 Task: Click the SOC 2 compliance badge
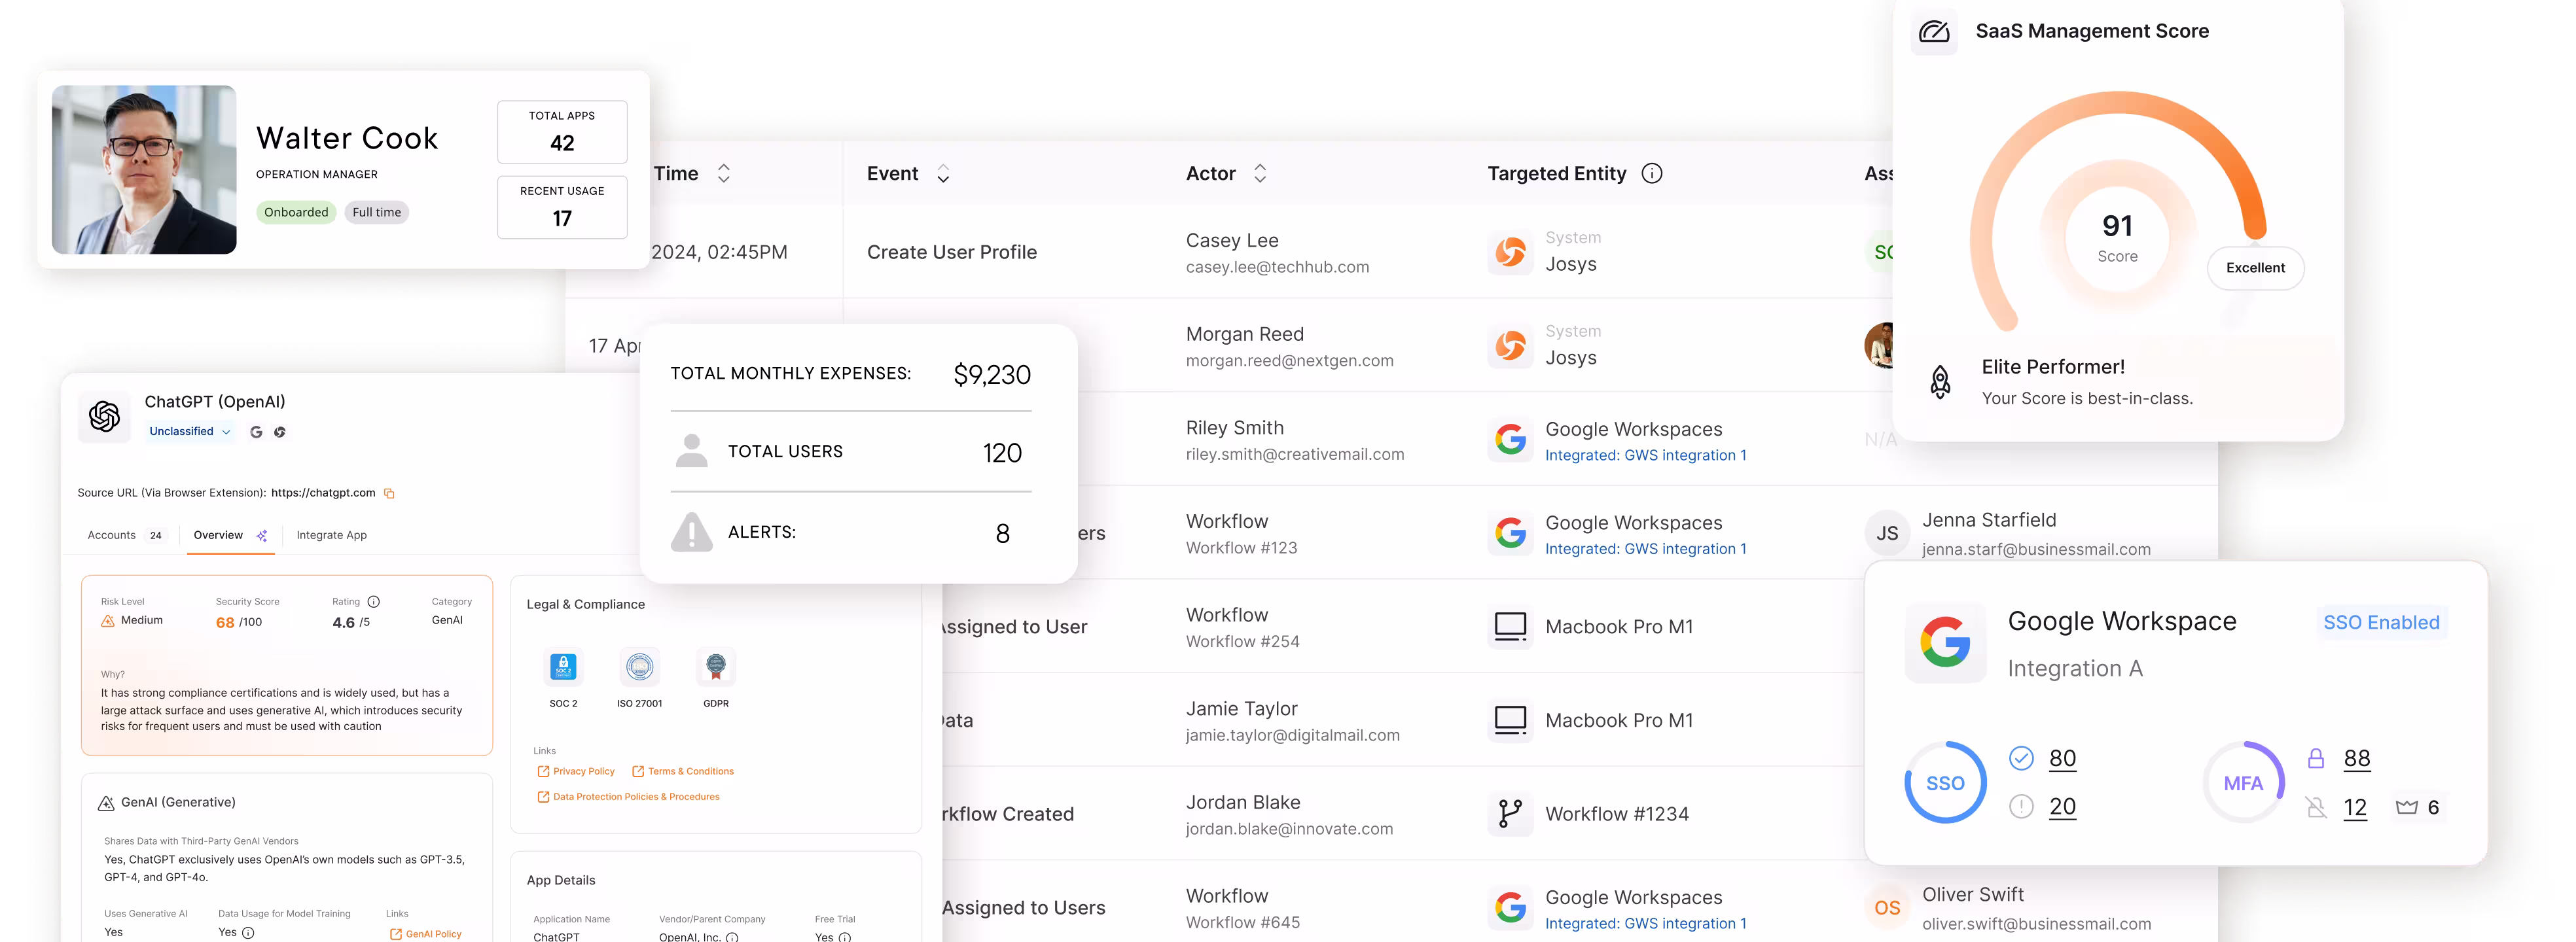point(563,667)
